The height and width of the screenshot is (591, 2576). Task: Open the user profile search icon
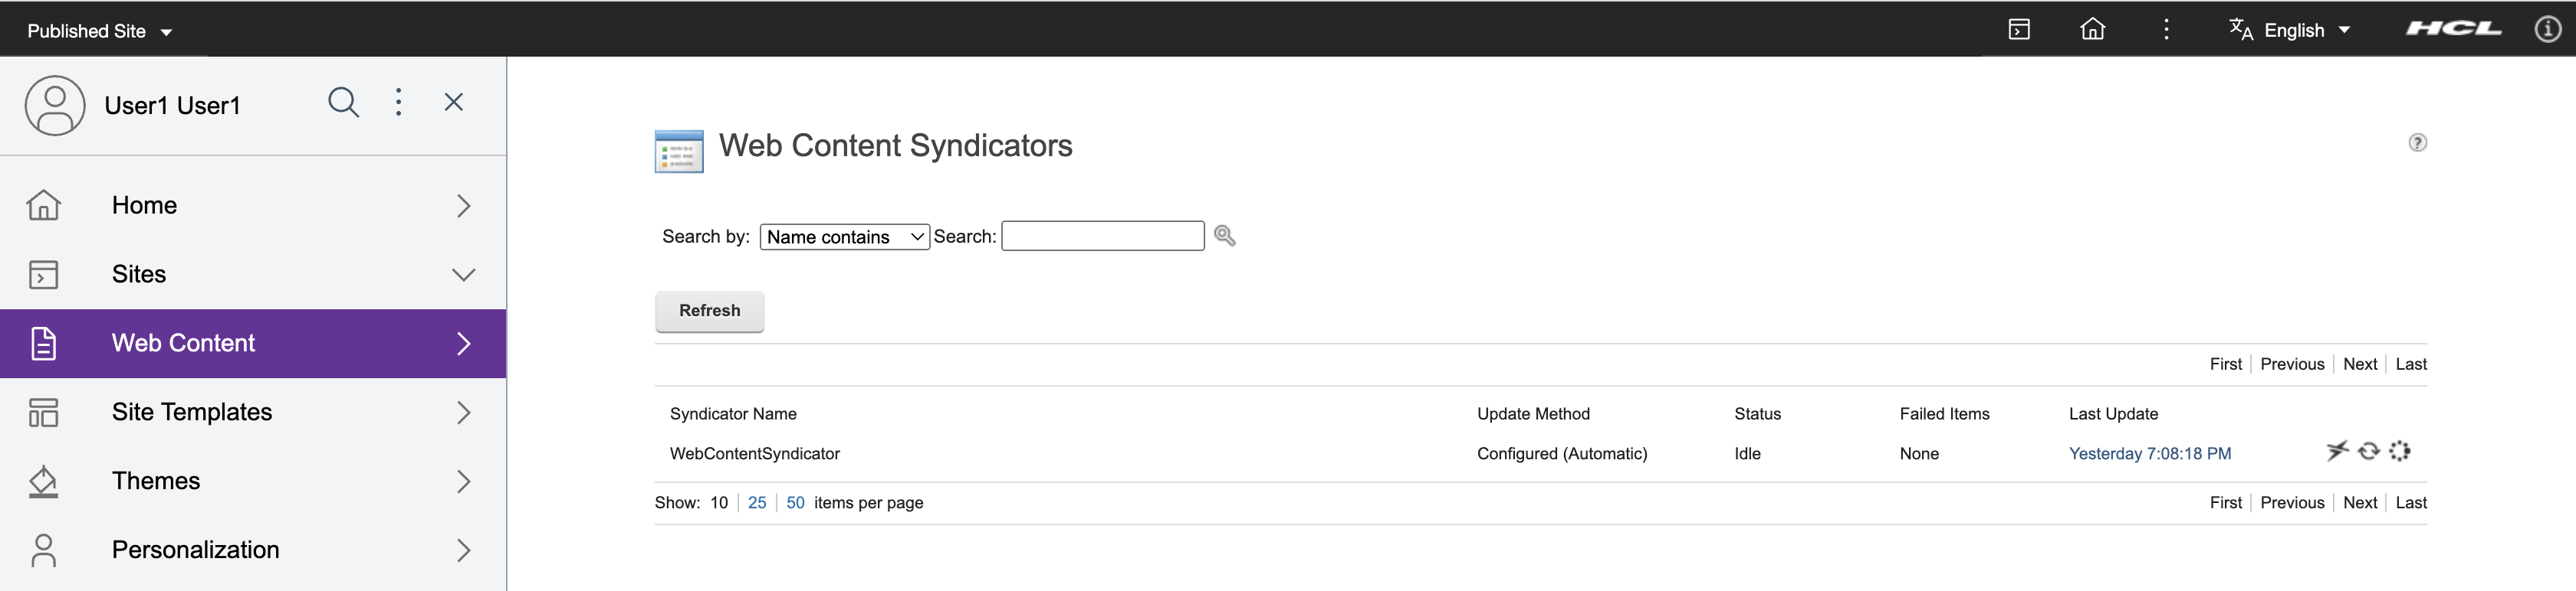click(x=344, y=102)
